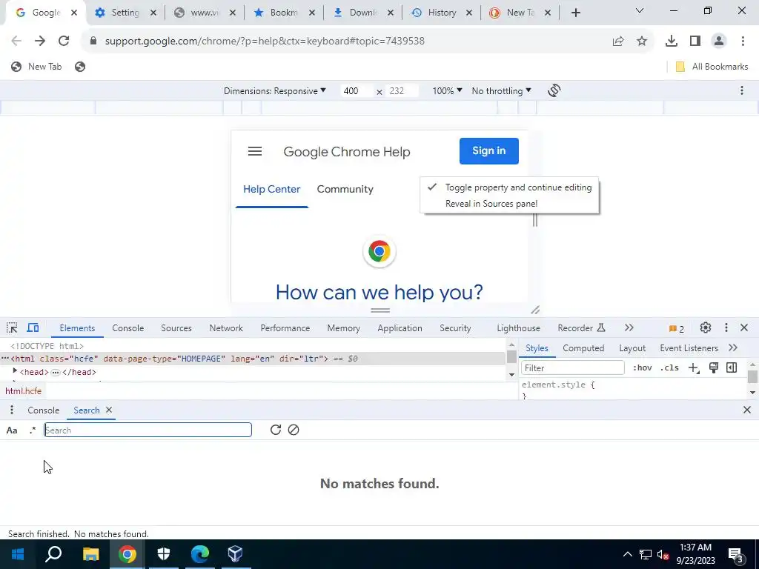This screenshot has height=569, width=759.
Task: Click the viewport width field showing 400
Action: [357, 91]
